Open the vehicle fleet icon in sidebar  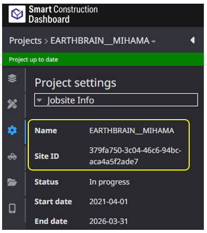click(12, 156)
